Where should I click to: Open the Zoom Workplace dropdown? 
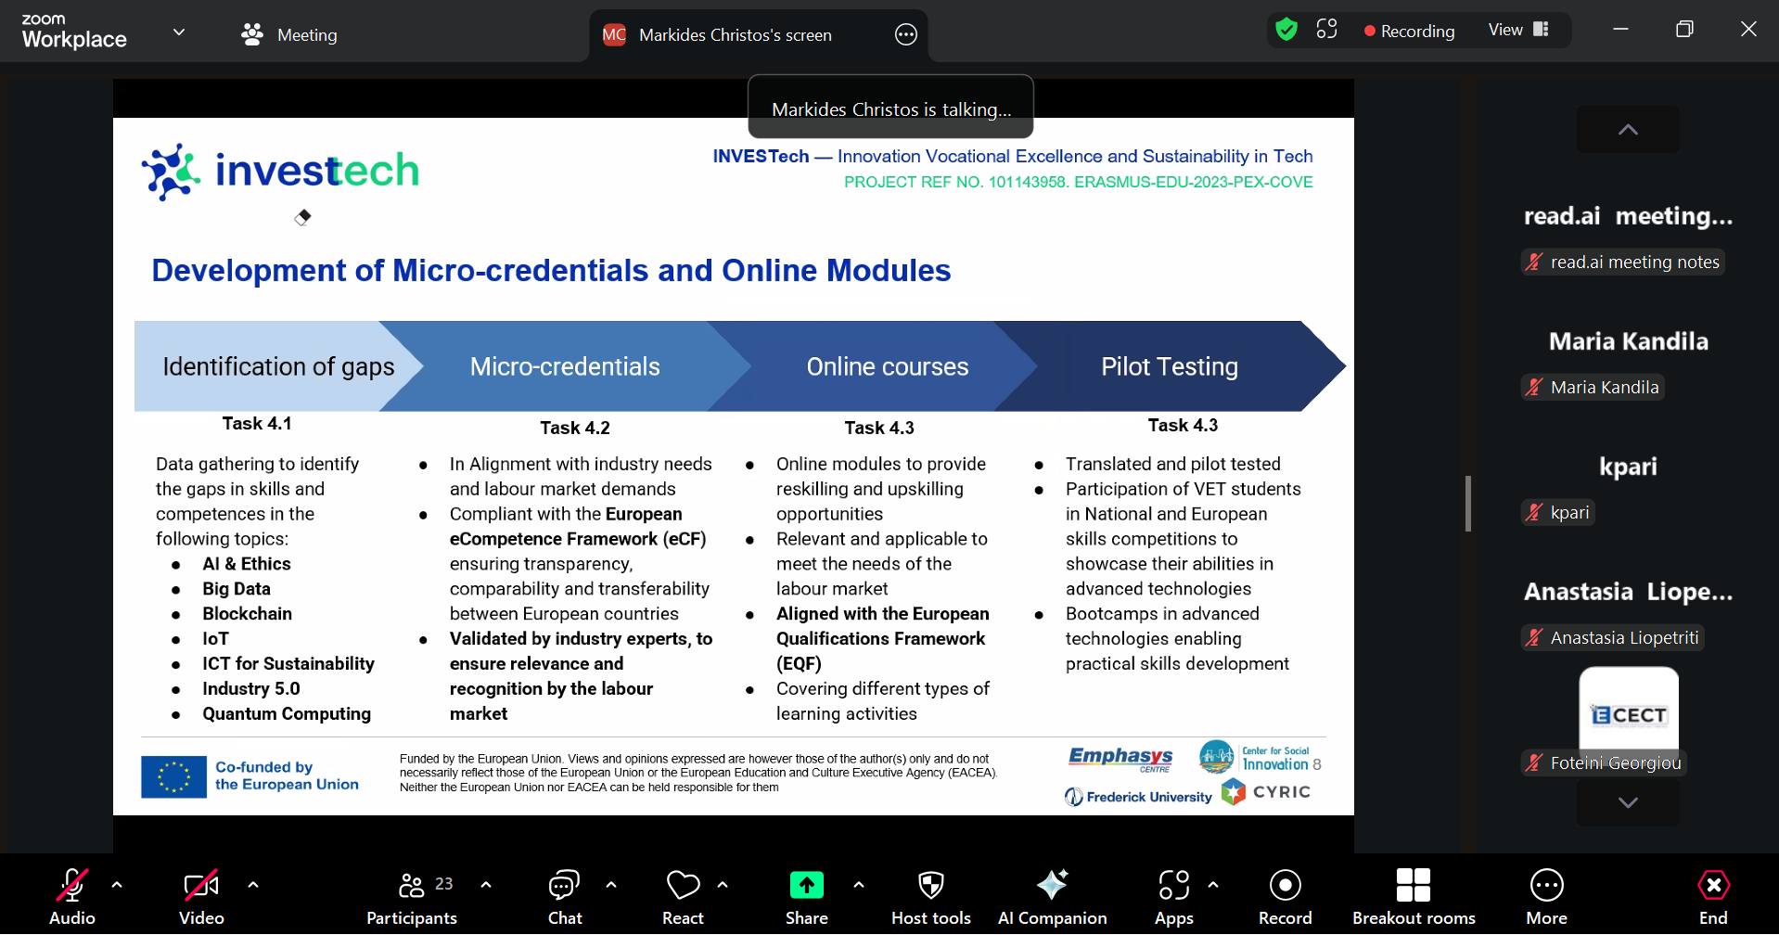(x=178, y=32)
